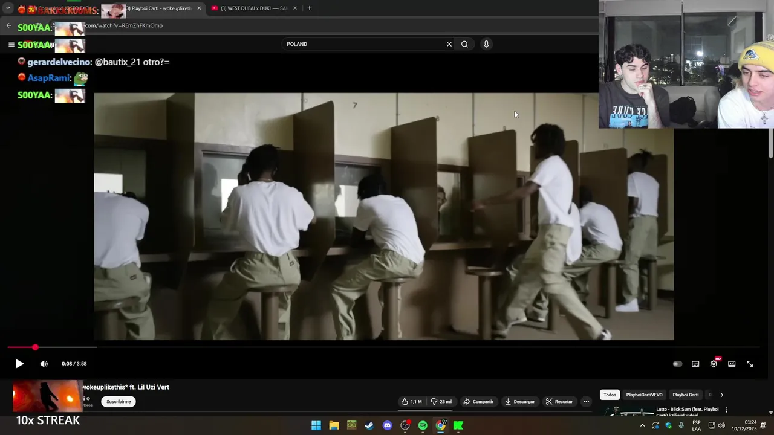Open the system volume tray icon

pyautogui.click(x=721, y=425)
